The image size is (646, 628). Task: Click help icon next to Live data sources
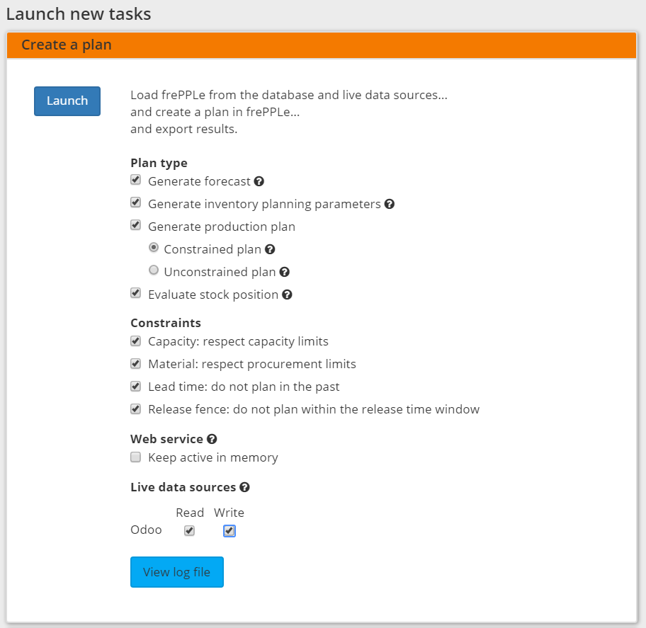point(245,487)
